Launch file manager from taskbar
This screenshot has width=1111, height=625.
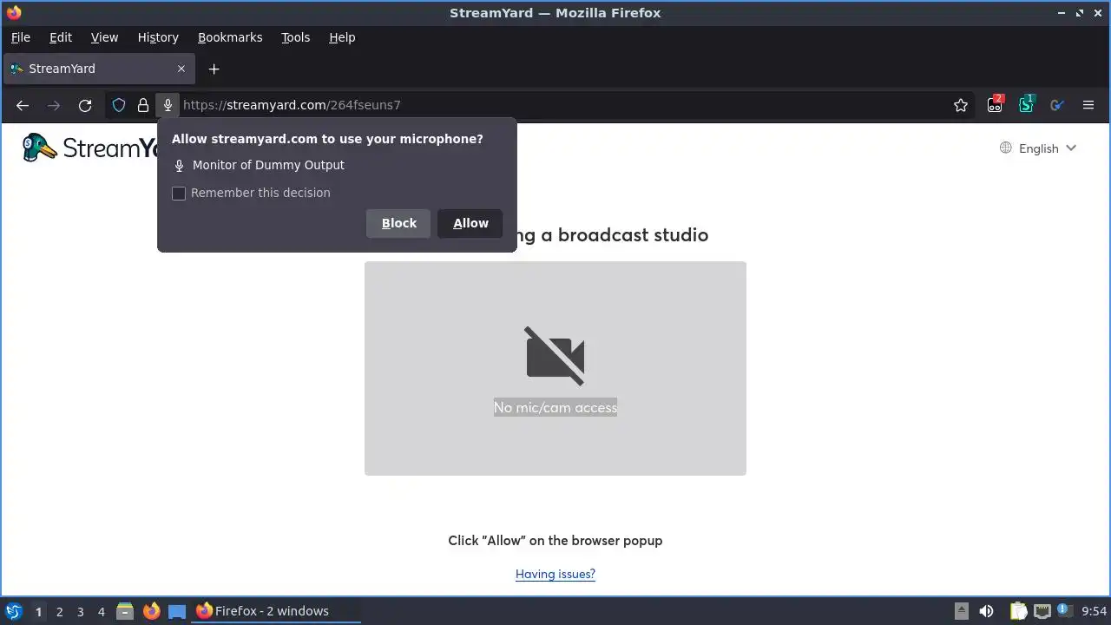pyautogui.click(x=125, y=611)
